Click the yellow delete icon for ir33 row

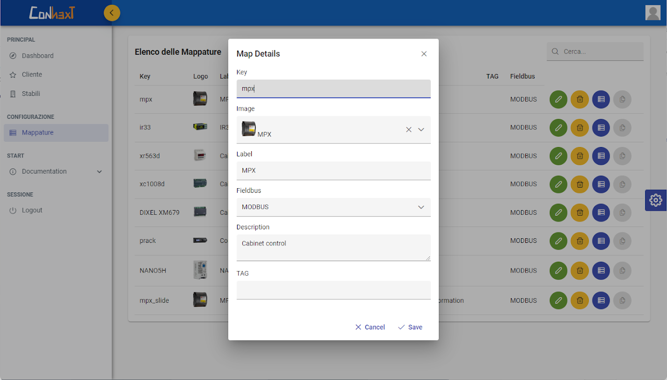[579, 128]
